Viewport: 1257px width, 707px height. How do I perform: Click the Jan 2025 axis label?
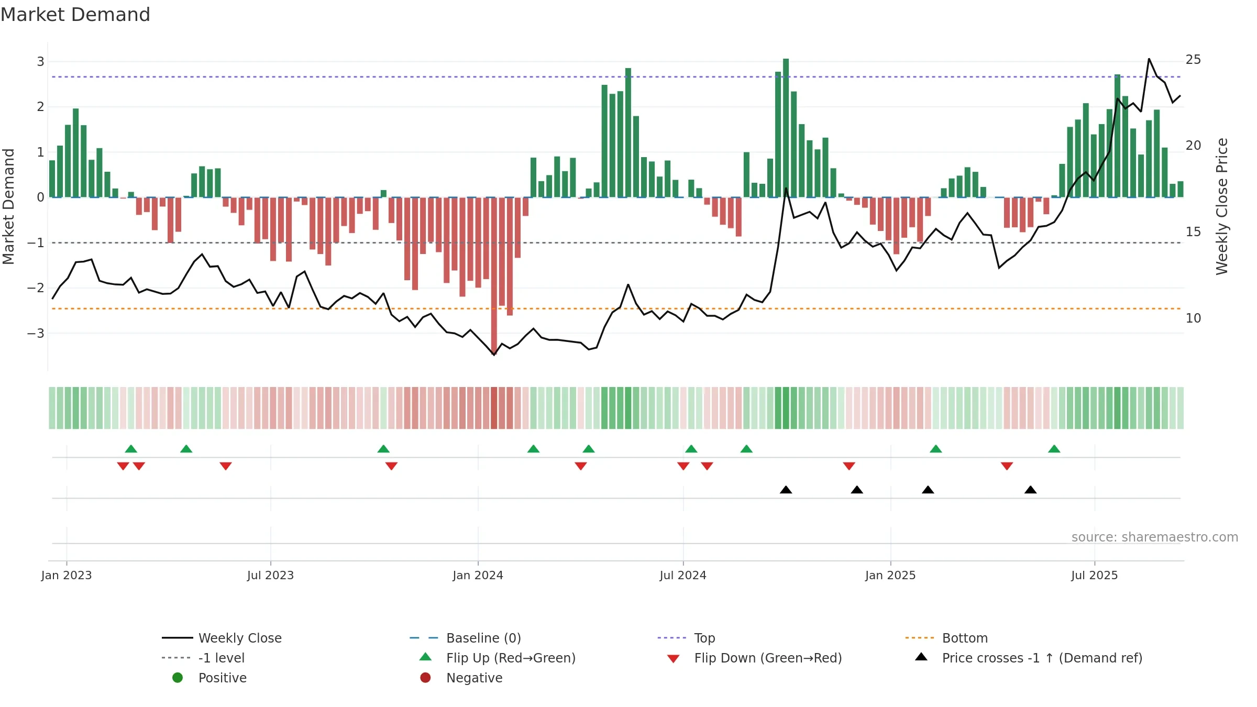point(890,576)
